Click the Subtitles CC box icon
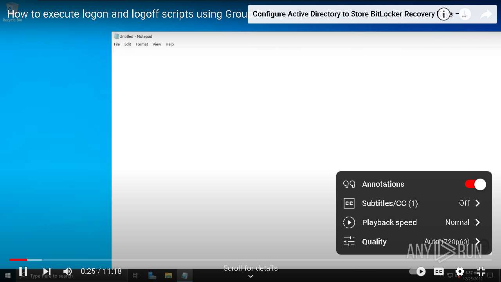Screen dimensions: 501x282 coord(349,203)
